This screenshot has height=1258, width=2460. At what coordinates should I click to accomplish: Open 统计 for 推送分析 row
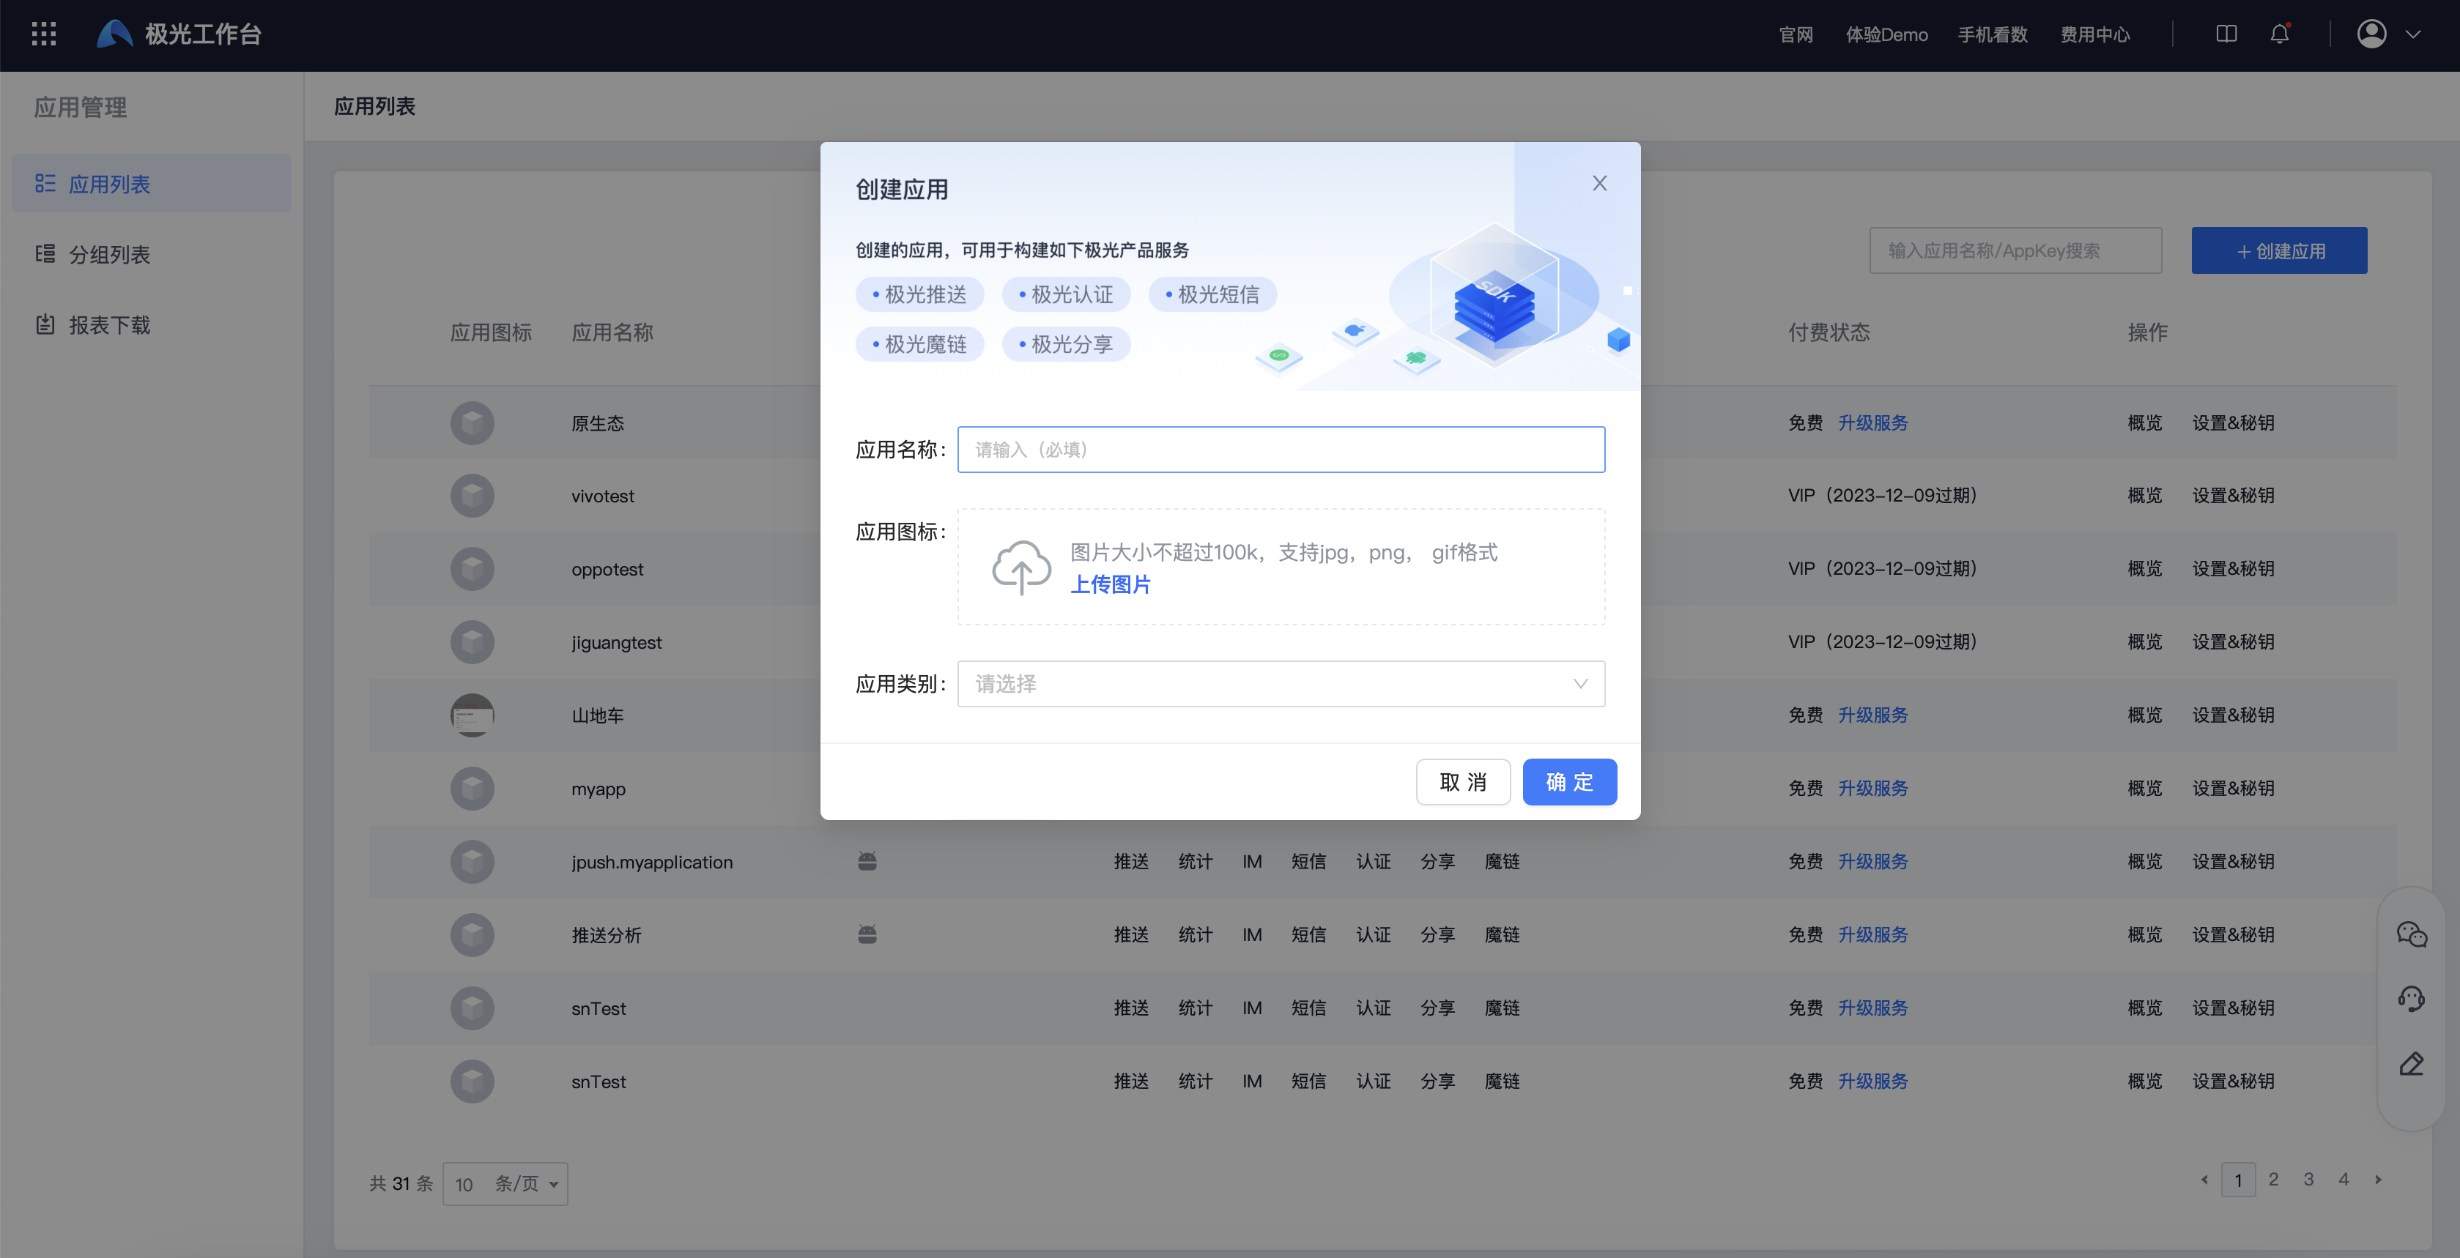tap(1195, 935)
